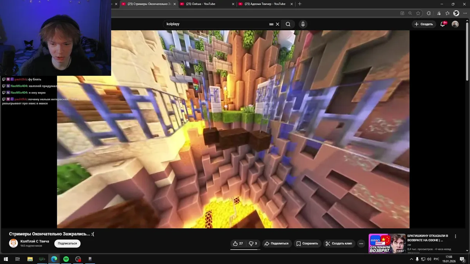Open Spotify from the taskbar

point(66,259)
